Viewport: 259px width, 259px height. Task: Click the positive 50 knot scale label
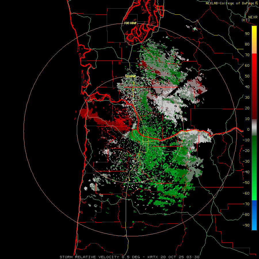(247, 76)
